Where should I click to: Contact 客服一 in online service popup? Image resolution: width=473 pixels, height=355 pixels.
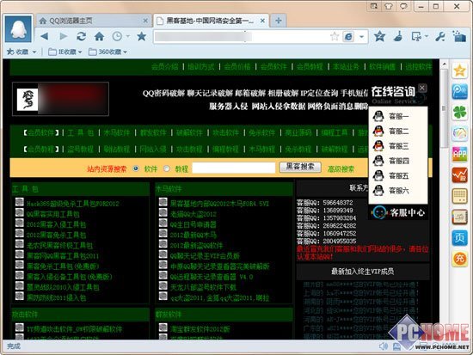(x=391, y=116)
